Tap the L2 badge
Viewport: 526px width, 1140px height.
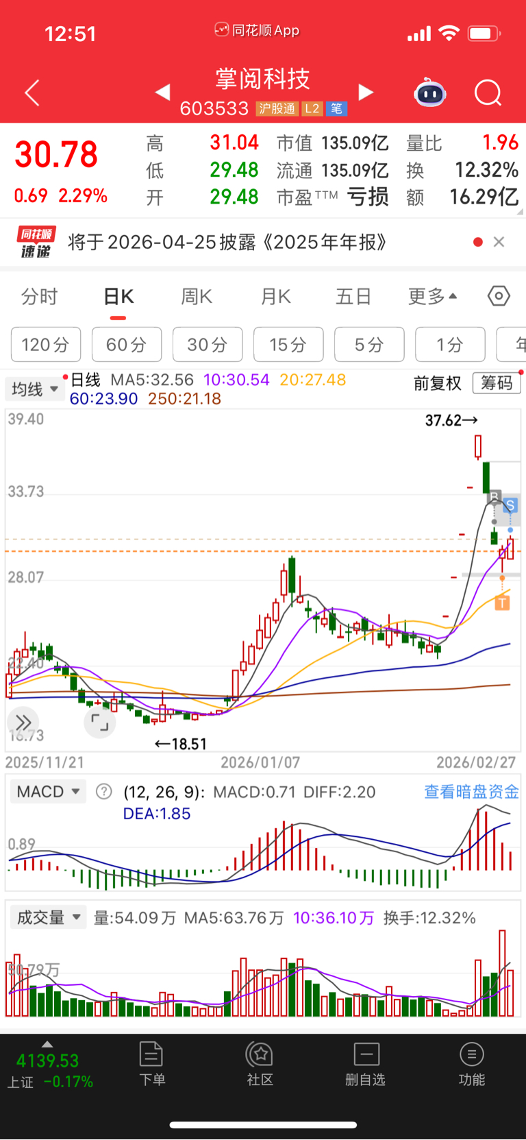[312, 108]
